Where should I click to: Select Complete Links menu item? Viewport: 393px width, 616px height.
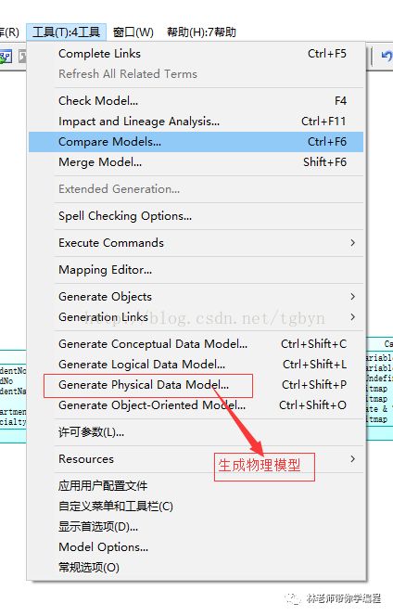click(x=196, y=54)
